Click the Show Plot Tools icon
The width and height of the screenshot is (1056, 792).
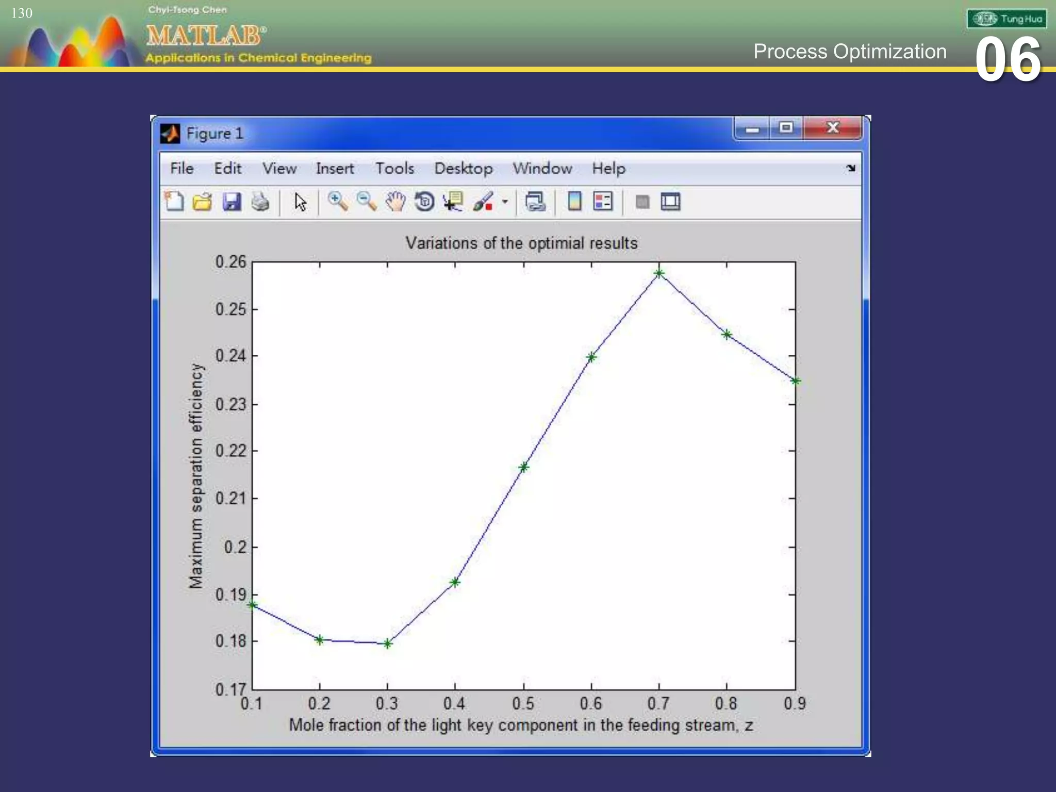pos(670,202)
